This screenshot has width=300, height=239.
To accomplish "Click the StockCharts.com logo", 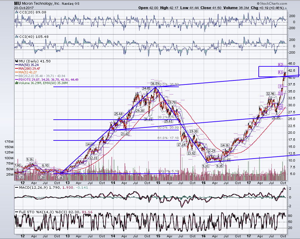I will coord(272,3).
